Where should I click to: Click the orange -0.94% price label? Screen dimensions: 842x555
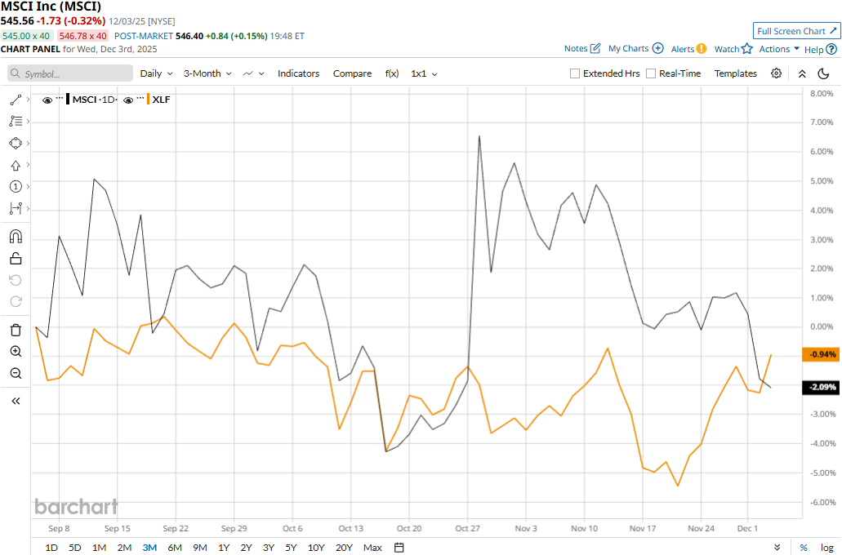point(821,355)
